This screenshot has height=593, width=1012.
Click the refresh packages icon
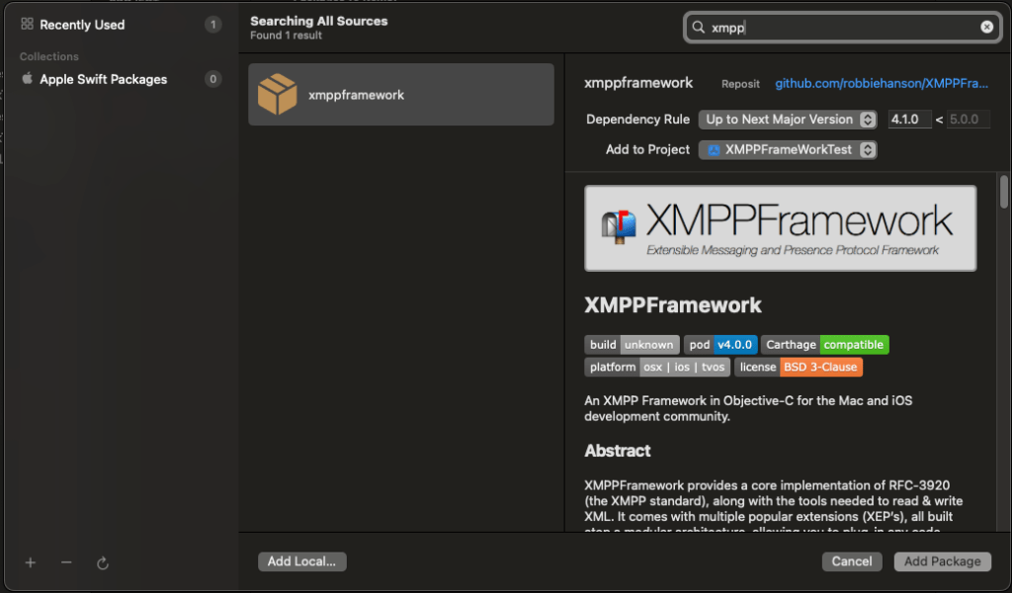[103, 562]
